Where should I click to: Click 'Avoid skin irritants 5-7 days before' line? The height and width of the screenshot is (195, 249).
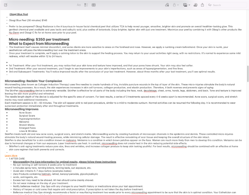pos(42,171)
